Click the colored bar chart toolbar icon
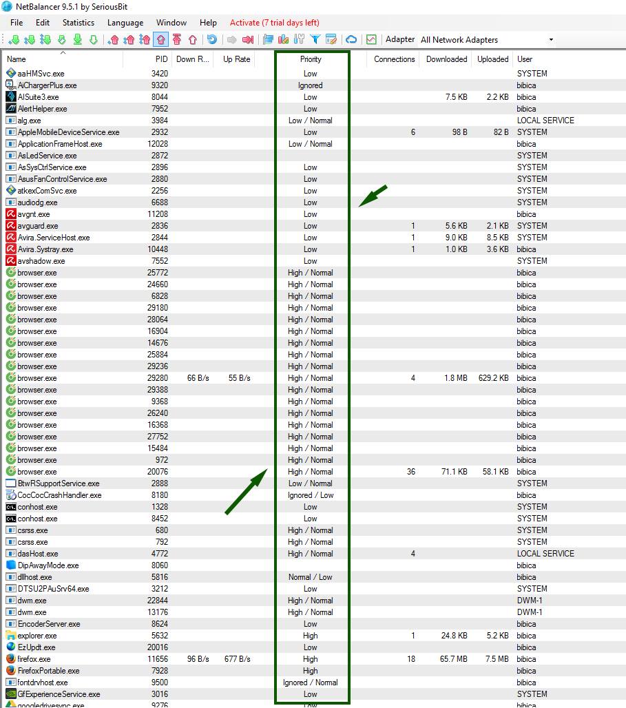The height and width of the screenshot is (708, 626). click(284, 40)
